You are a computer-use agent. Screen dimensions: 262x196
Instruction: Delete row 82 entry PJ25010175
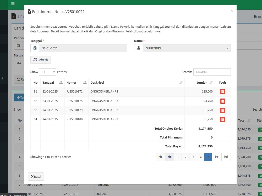222,101
